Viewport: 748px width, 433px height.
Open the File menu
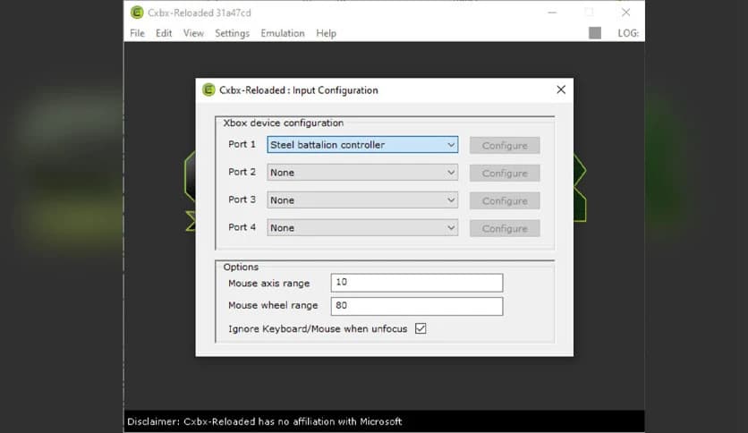click(137, 33)
